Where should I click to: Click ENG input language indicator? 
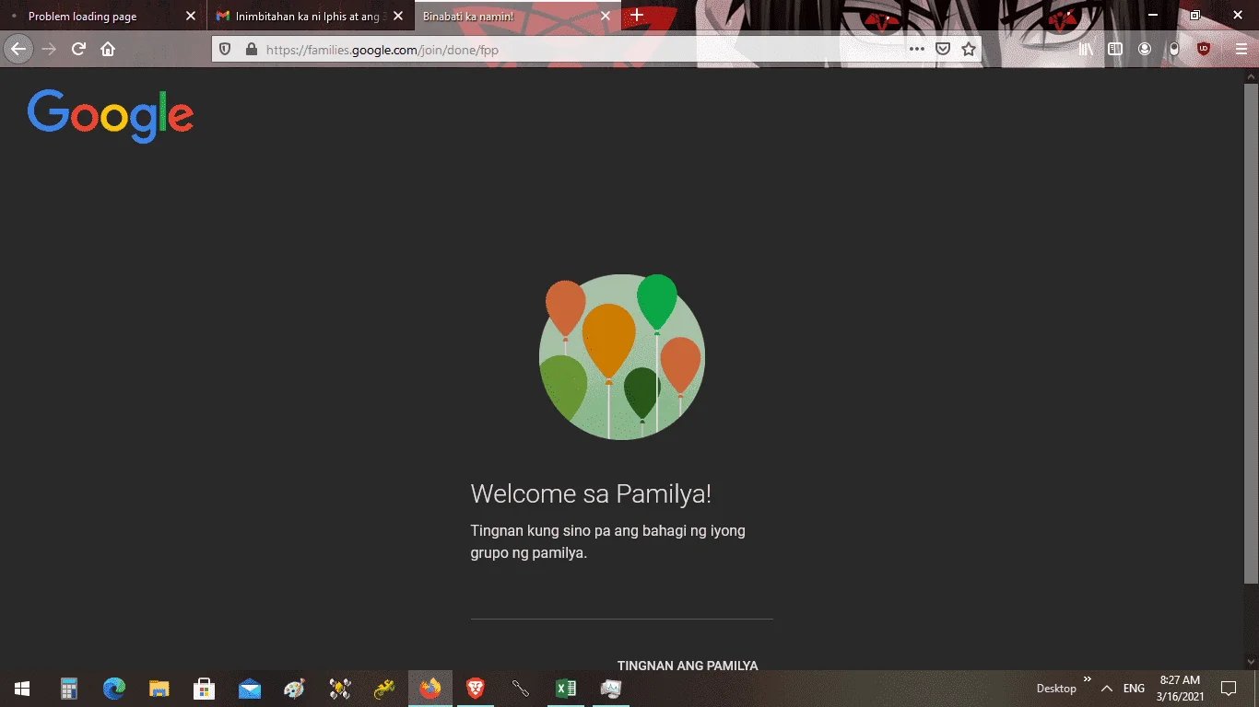tap(1134, 689)
